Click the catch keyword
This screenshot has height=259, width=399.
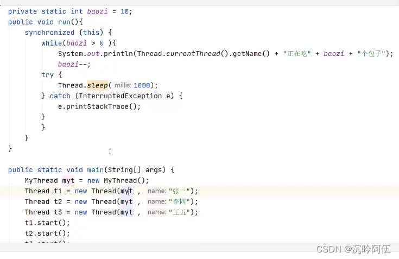(60, 96)
